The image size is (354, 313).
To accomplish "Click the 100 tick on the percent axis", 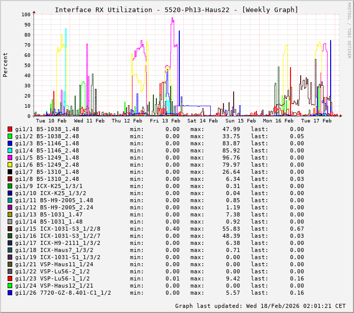I will 25,14.
